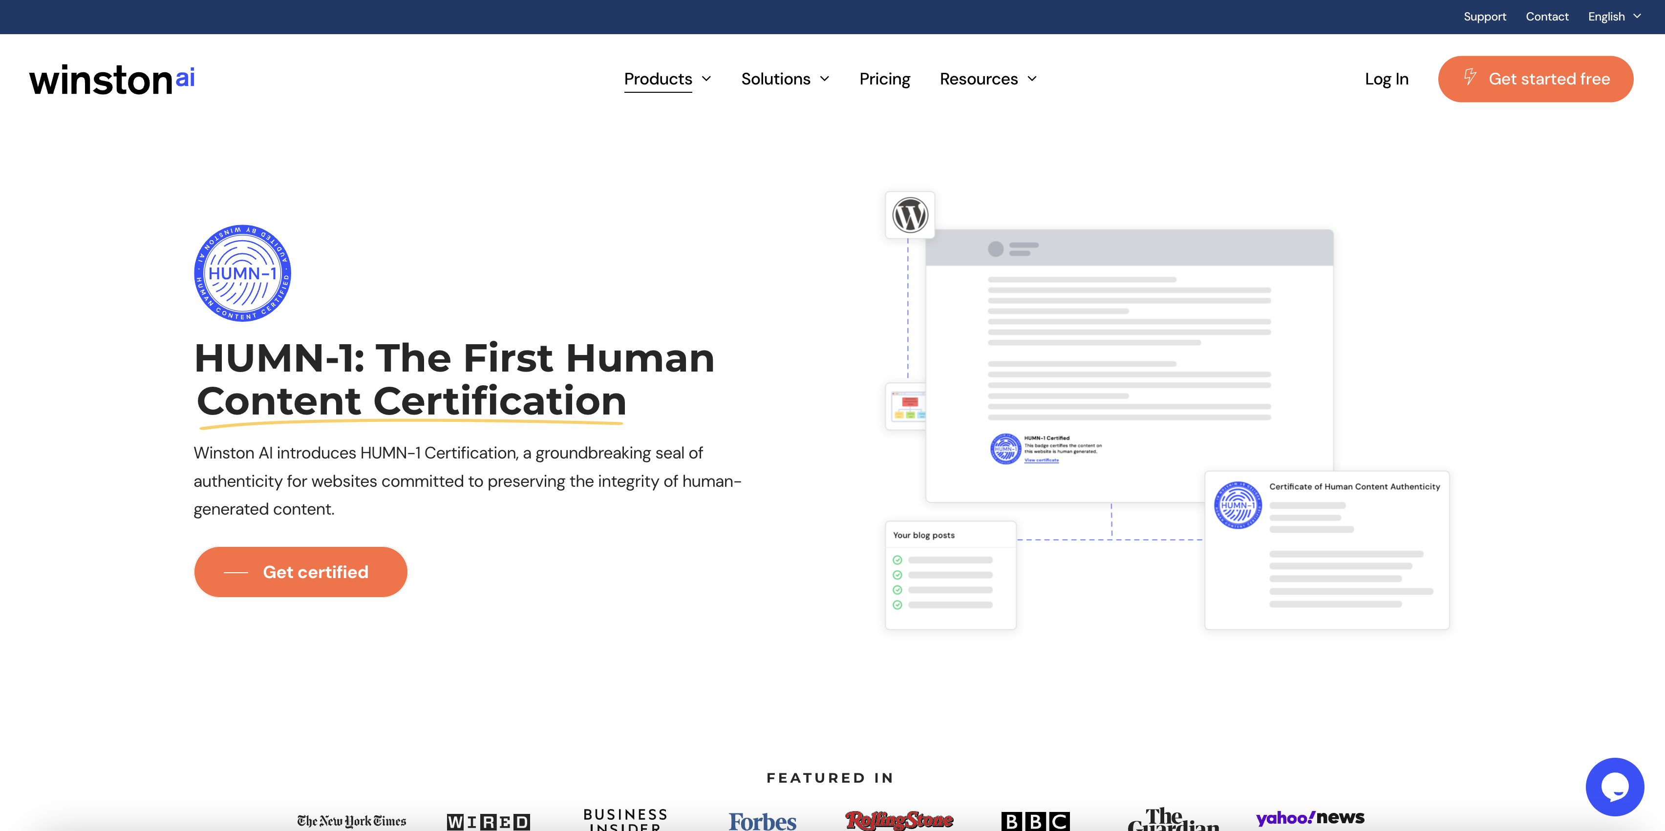Expand the Products dropdown menu
Screen dimensions: 1665x831
(x=667, y=79)
